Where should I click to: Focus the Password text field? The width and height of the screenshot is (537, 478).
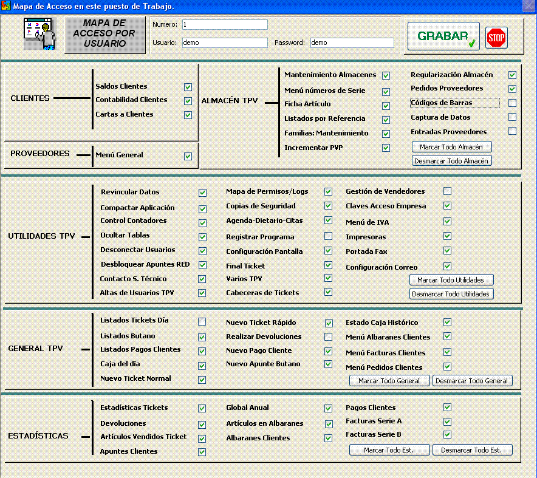pos(352,43)
